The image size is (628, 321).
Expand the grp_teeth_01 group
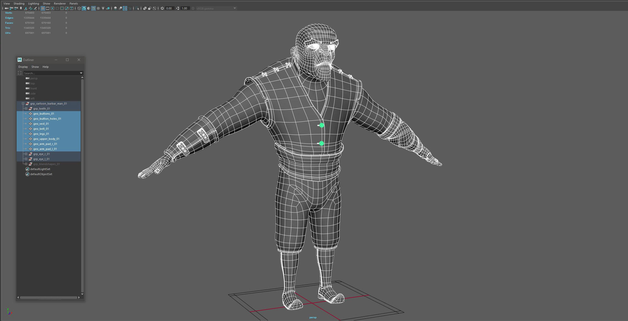point(26,109)
